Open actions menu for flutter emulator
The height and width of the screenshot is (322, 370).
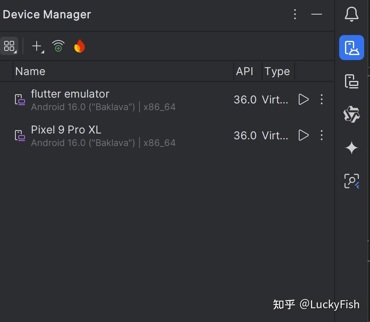(x=321, y=99)
